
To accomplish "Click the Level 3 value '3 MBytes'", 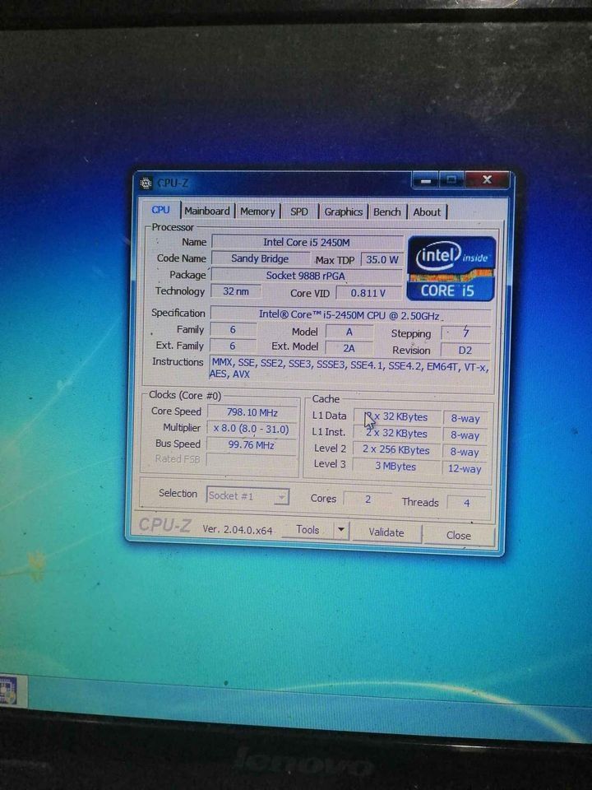I will [396, 467].
